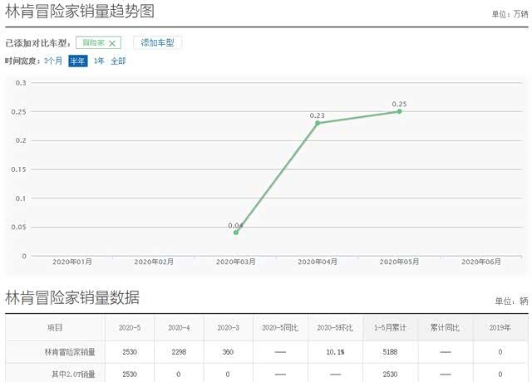Click the 林肯冒险家销量趋势图 heading
The width and height of the screenshot is (532, 382).
tap(79, 12)
